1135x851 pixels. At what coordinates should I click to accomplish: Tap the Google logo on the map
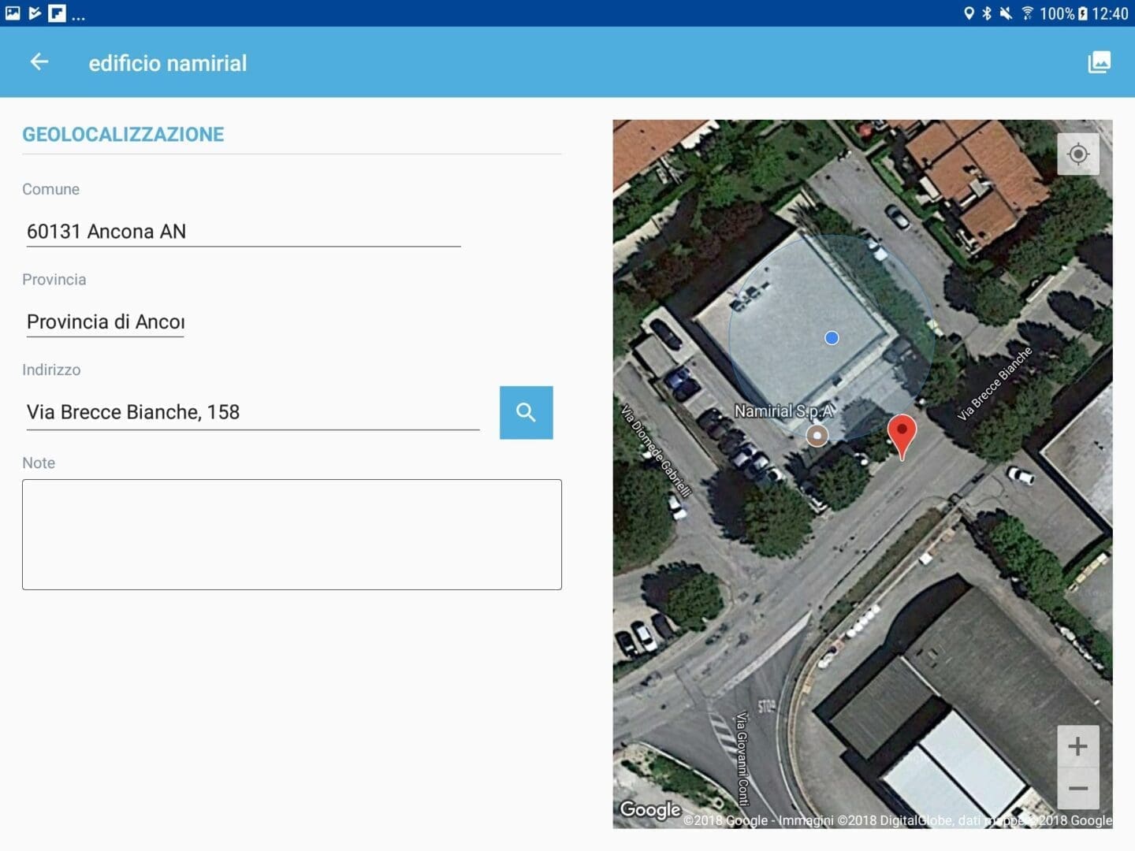[649, 810]
